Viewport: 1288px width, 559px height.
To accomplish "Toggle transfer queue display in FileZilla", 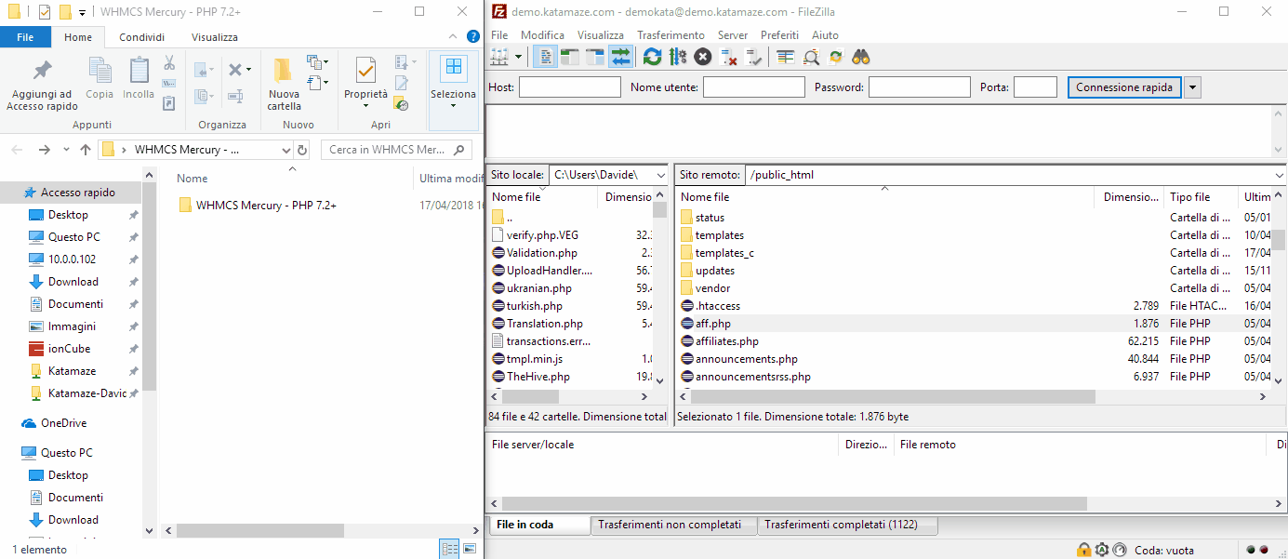I will (619, 57).
